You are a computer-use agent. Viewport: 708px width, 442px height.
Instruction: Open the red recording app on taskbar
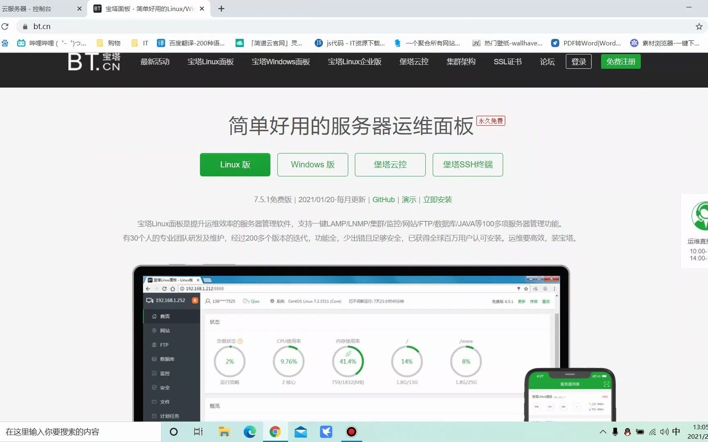352,432
